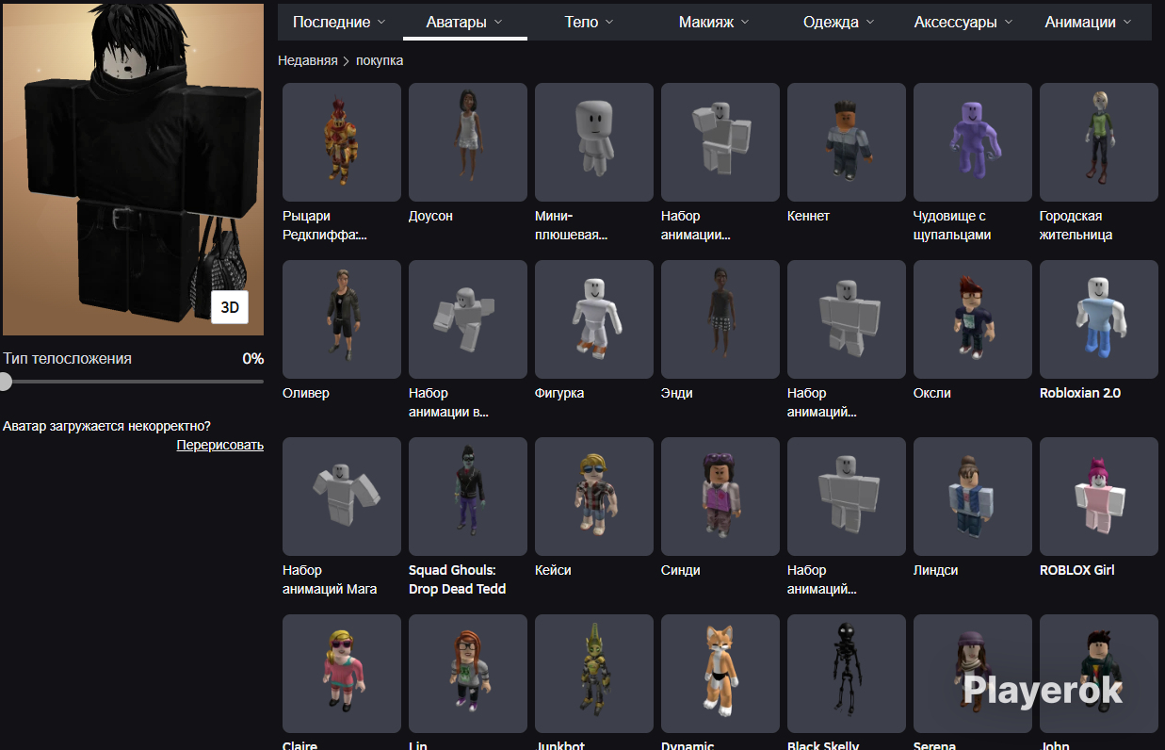
Task: Select the ROBLOX Girl avatar thumbnail
Action: click(x=1099, y=497)
